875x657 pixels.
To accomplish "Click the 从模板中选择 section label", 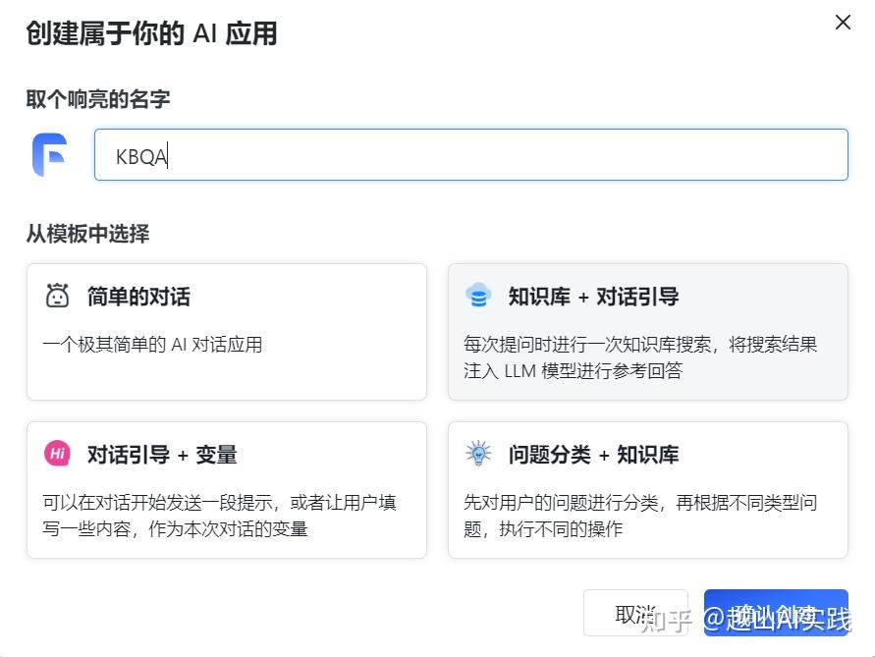I will 87,234.
